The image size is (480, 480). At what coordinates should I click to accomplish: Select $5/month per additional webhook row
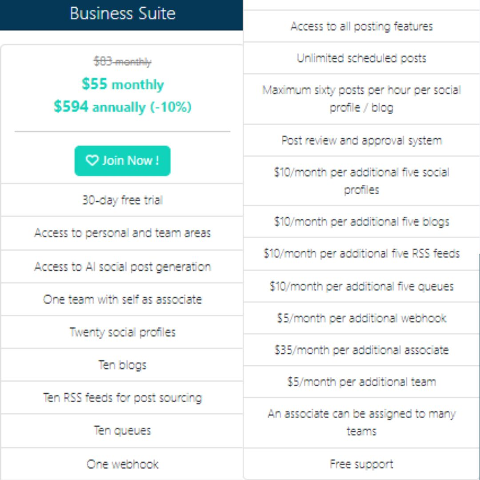(x=361, y=318)
